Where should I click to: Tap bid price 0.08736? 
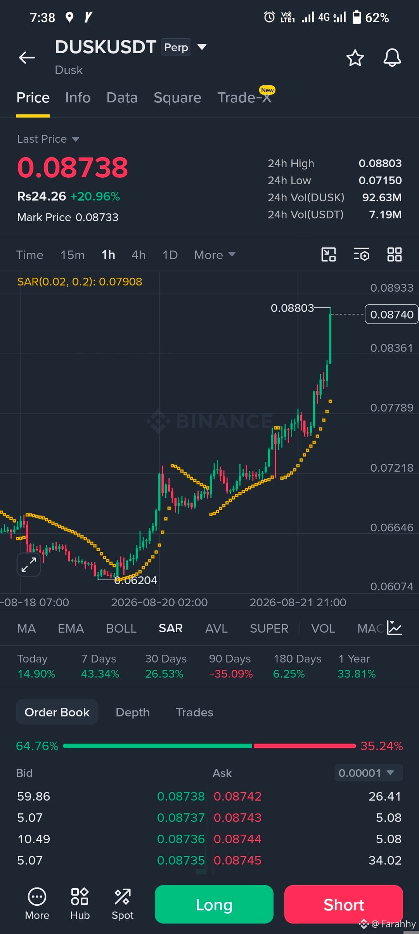tap(180, 839)
